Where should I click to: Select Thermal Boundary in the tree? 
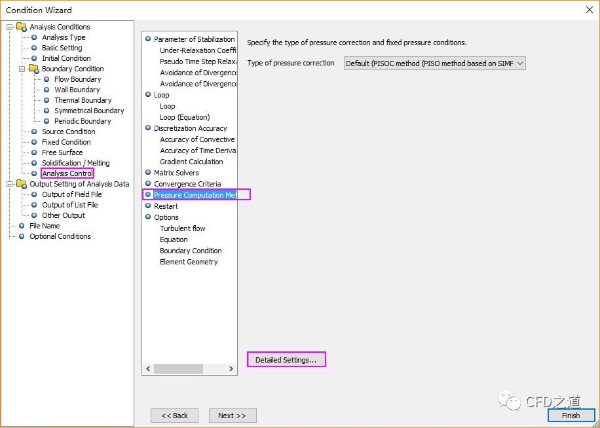[83, 100]
